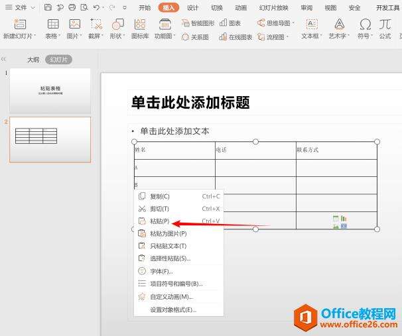Click the text placeholder 单击此处添加文本
Viewport: 402px width, 336px height.
point(174,131)
